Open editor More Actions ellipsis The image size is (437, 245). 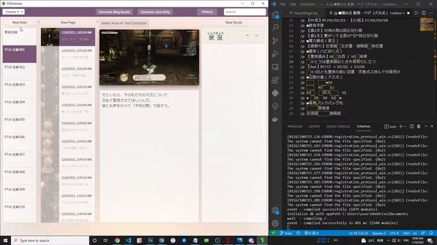(x=431, y=13)
